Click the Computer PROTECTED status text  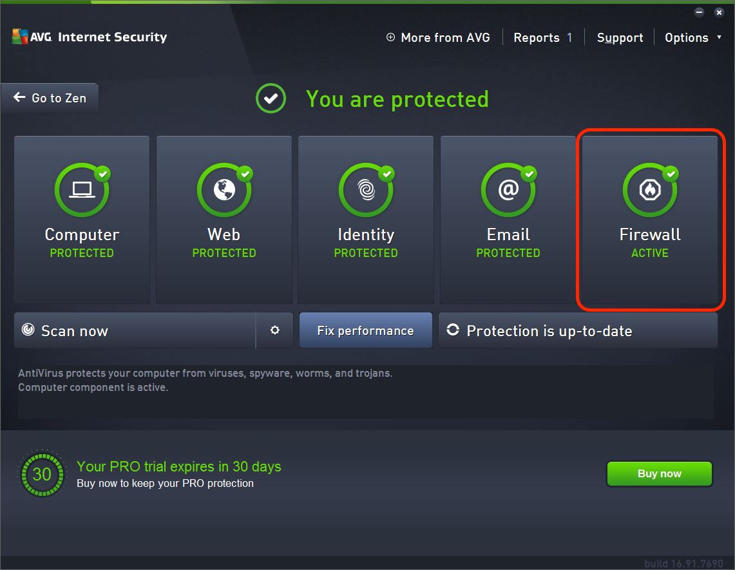click(x=82, y=253)
